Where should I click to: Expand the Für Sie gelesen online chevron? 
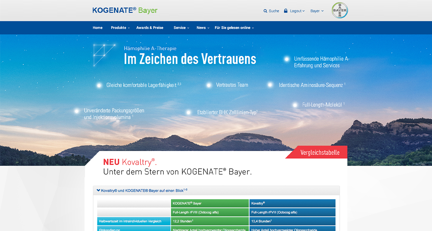[x=253, y=28]
